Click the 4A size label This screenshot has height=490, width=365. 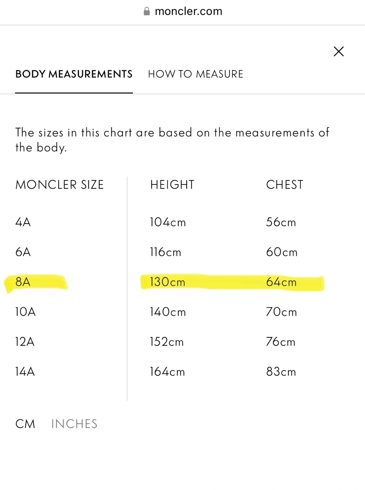(x=23, y=222)
